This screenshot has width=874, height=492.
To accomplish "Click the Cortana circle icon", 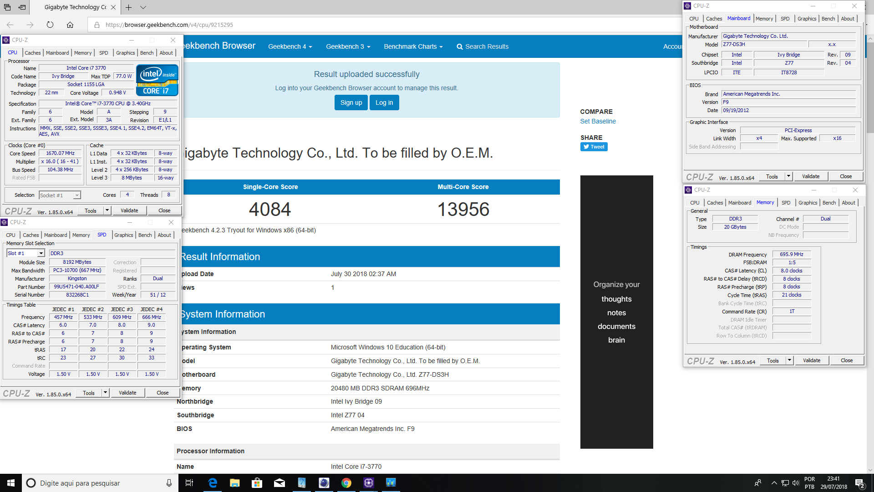I will click(31, 483).
